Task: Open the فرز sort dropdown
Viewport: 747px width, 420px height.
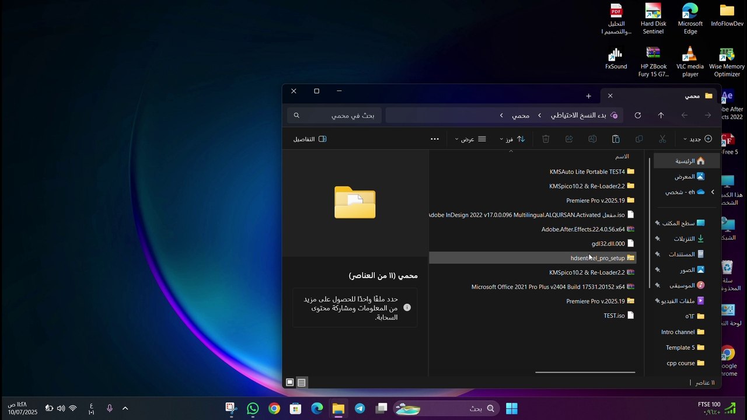Action: click(x=512, y=139)
